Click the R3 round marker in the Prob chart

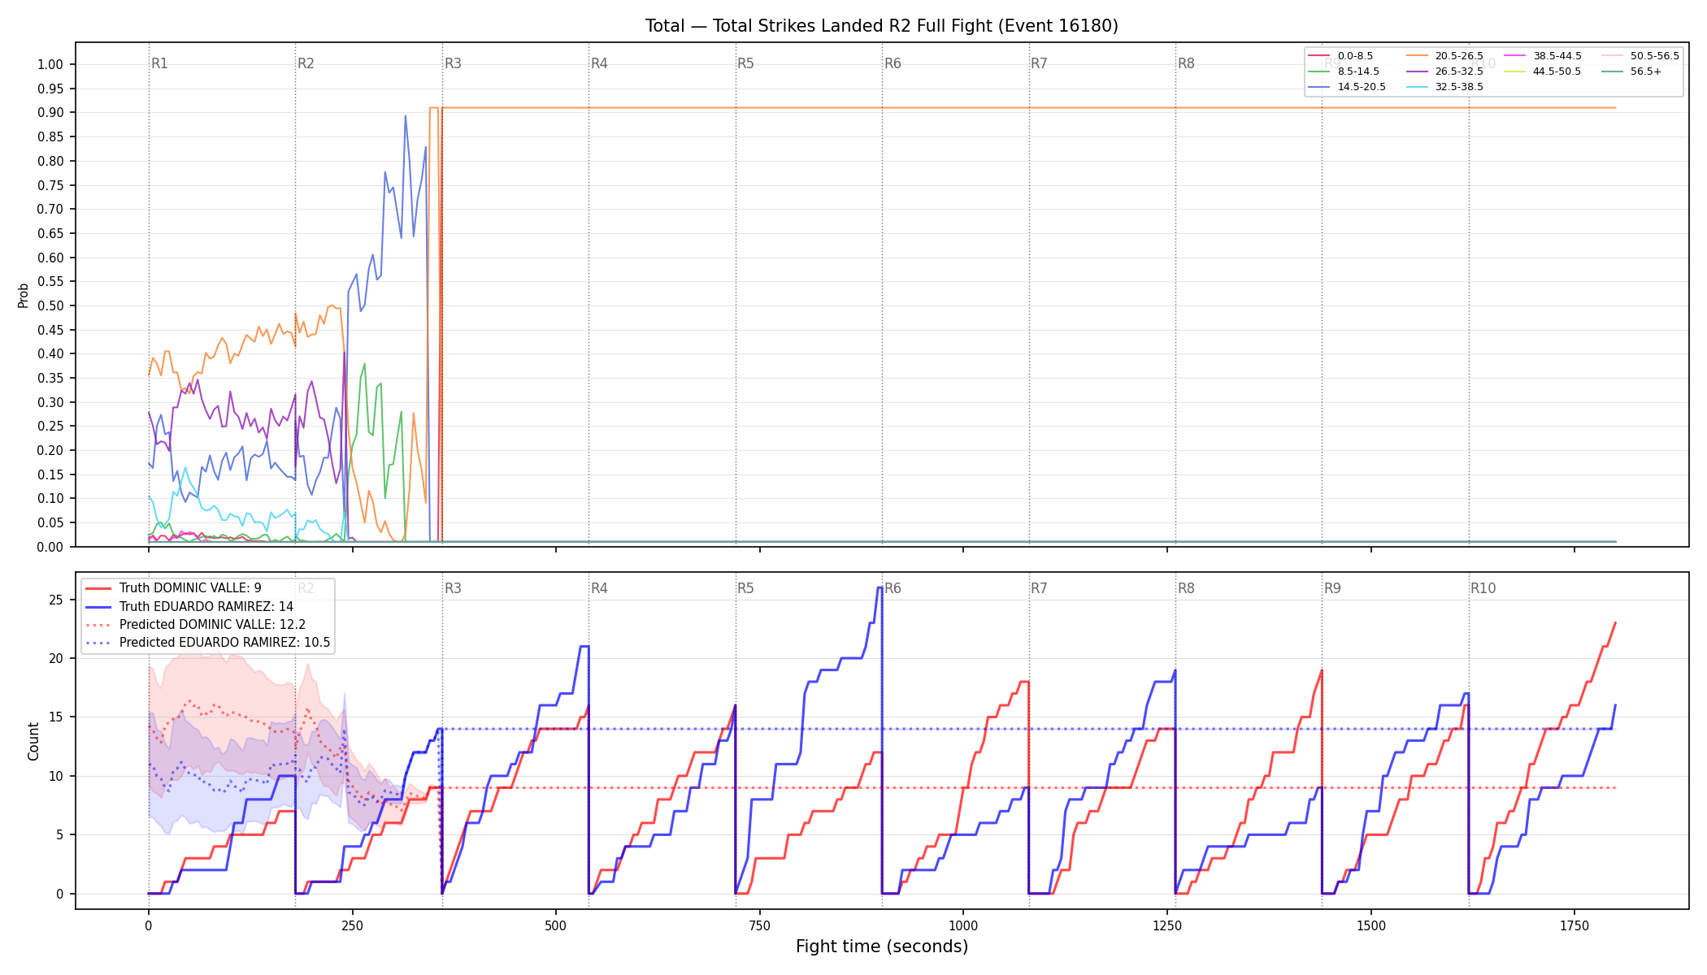453,63
